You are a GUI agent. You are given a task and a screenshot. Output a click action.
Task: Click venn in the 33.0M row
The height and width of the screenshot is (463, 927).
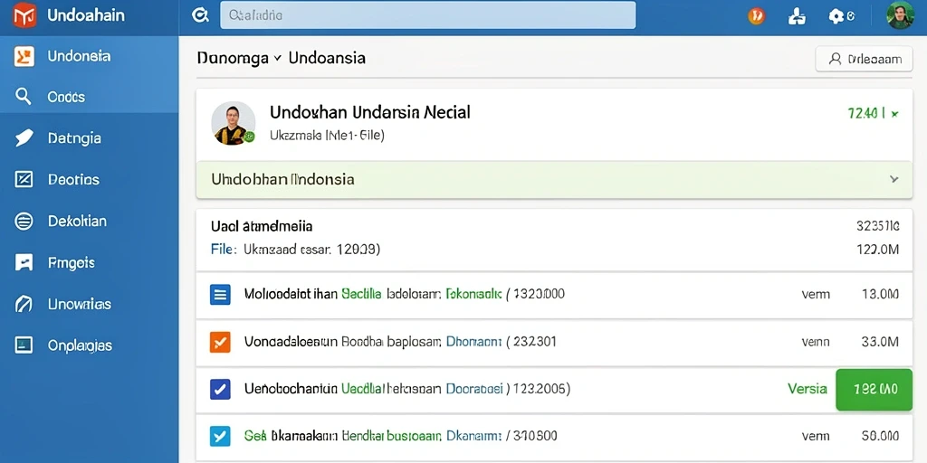(816, 341)
